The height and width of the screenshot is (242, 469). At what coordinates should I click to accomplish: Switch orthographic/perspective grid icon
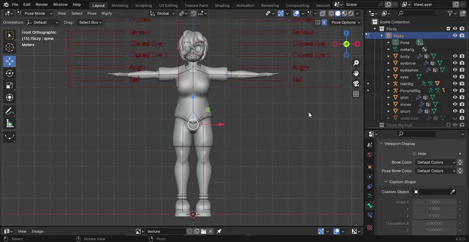pos(356,94)
